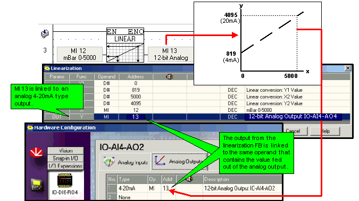The image size is (359, 201).
Task: Click the Help button in Linearization
Action: click(325, 131)
